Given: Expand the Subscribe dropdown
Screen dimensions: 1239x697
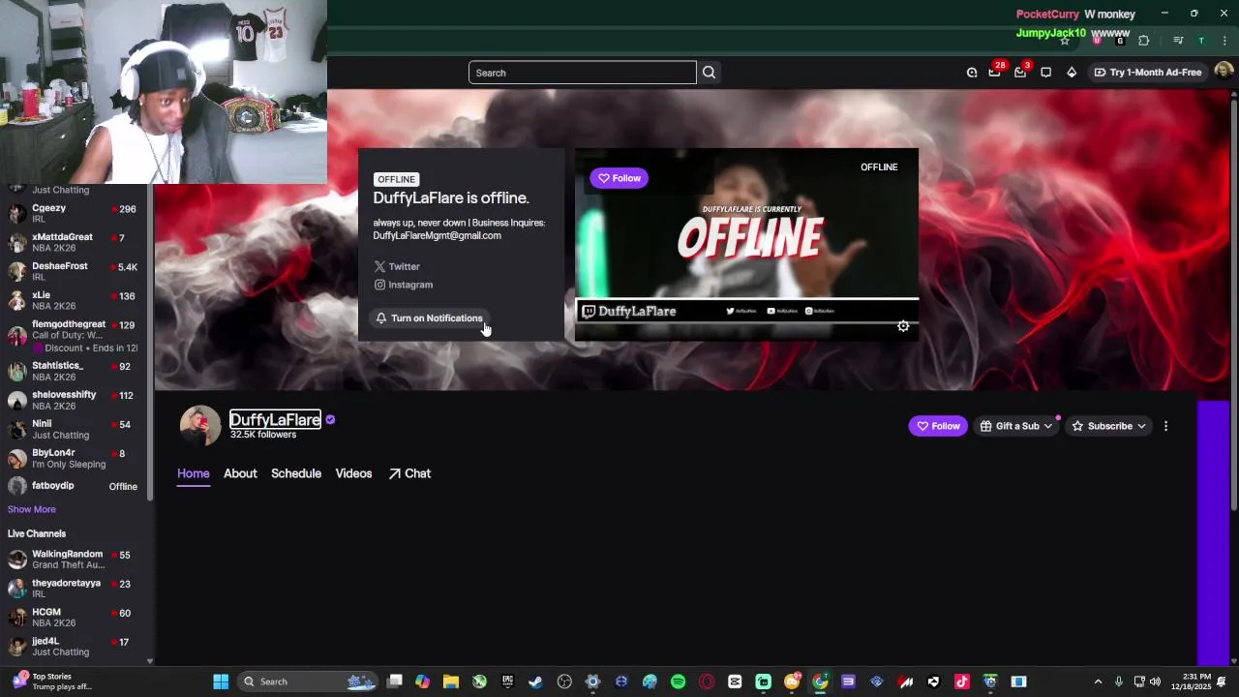Looking at the screenshot, I should pyautogui.click(x=1108, y=426).
